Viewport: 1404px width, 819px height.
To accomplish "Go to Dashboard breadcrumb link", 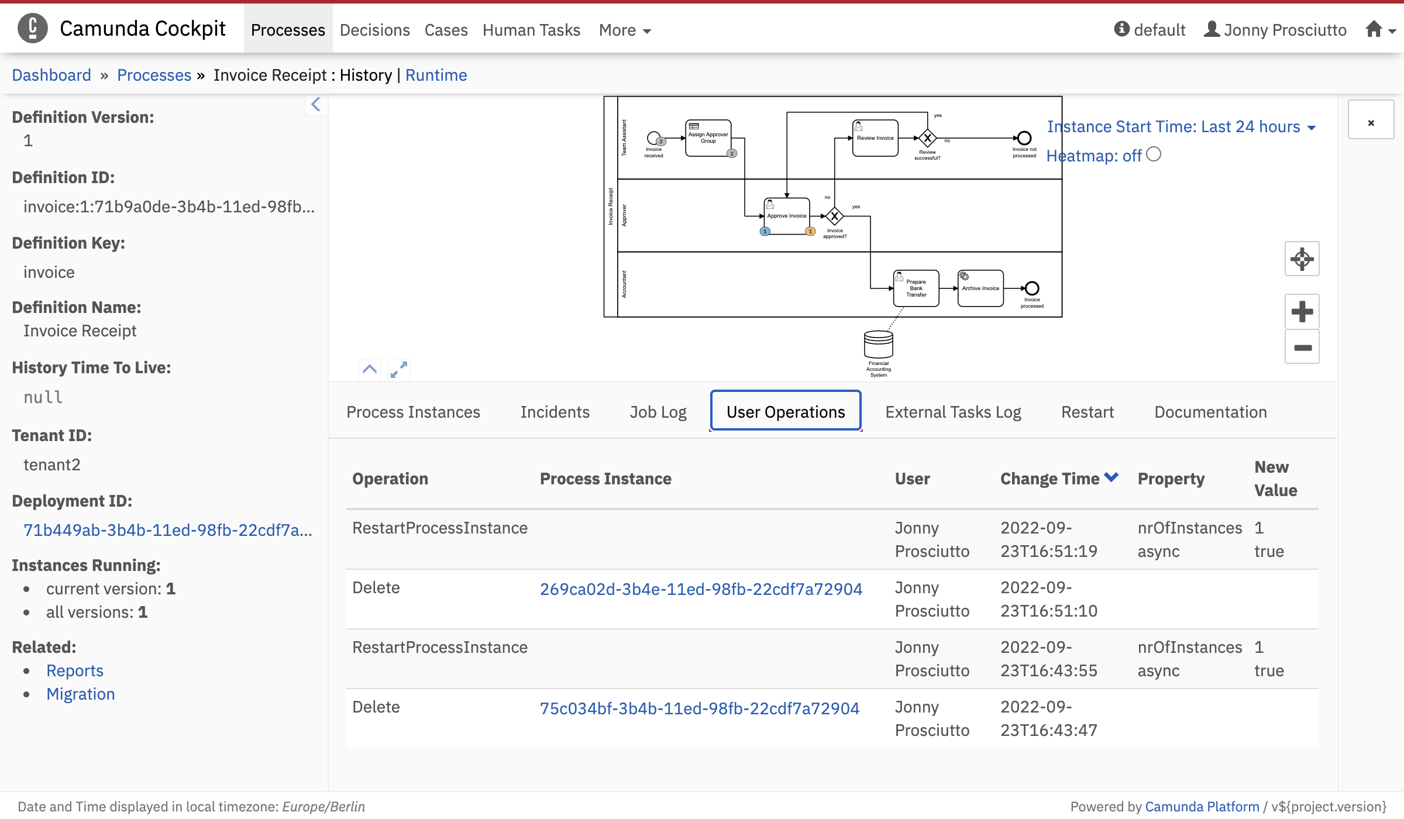I will tap(51, 75).
